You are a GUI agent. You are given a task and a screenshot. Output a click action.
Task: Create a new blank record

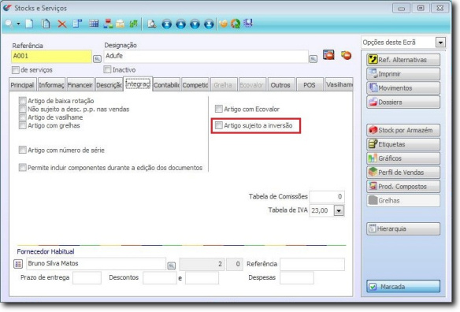29,24
